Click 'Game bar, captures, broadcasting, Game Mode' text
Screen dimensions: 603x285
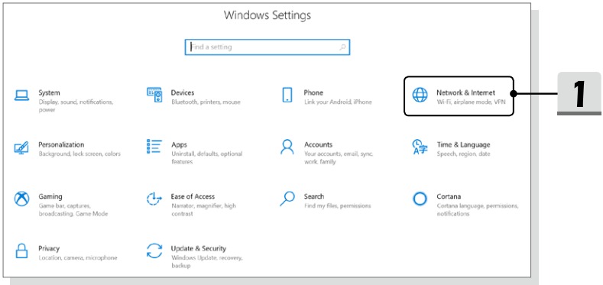(73, 209)
